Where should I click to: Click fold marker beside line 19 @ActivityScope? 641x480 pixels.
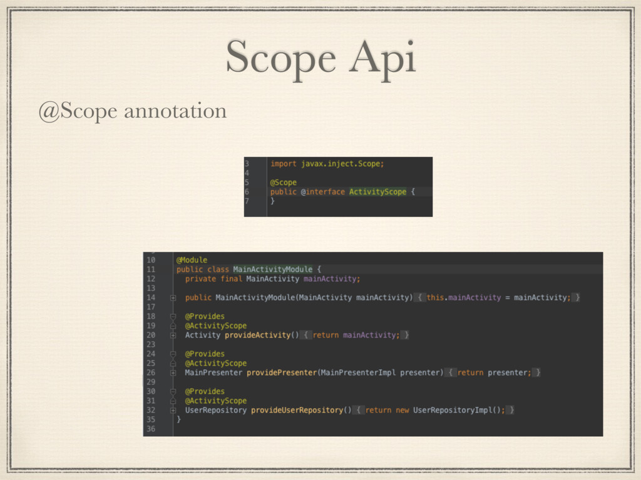(x=173, y=326)
